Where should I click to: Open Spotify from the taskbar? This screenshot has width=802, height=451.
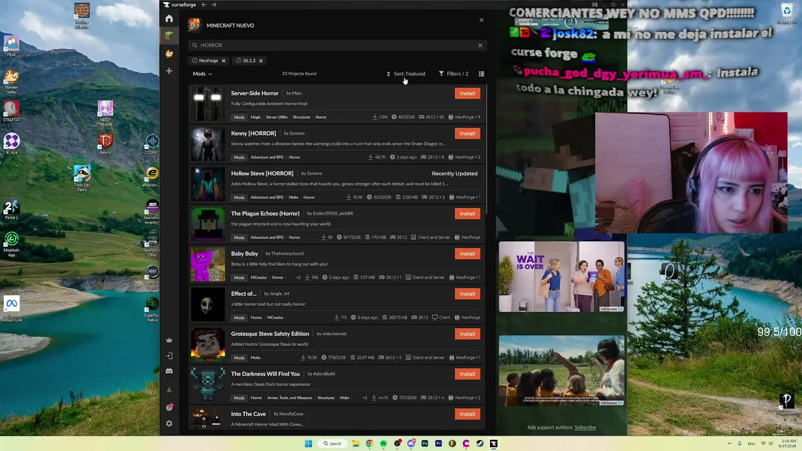tap(383, 443)
